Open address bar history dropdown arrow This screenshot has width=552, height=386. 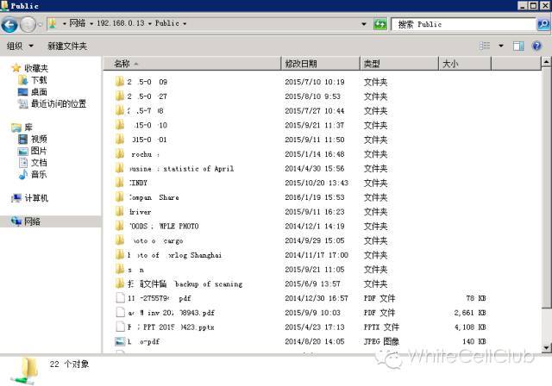[364, 25]
